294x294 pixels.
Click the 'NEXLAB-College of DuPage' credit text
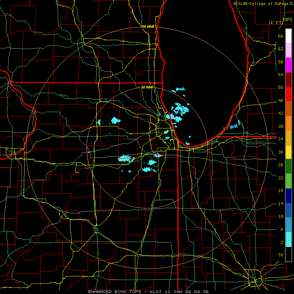(261, 4)
